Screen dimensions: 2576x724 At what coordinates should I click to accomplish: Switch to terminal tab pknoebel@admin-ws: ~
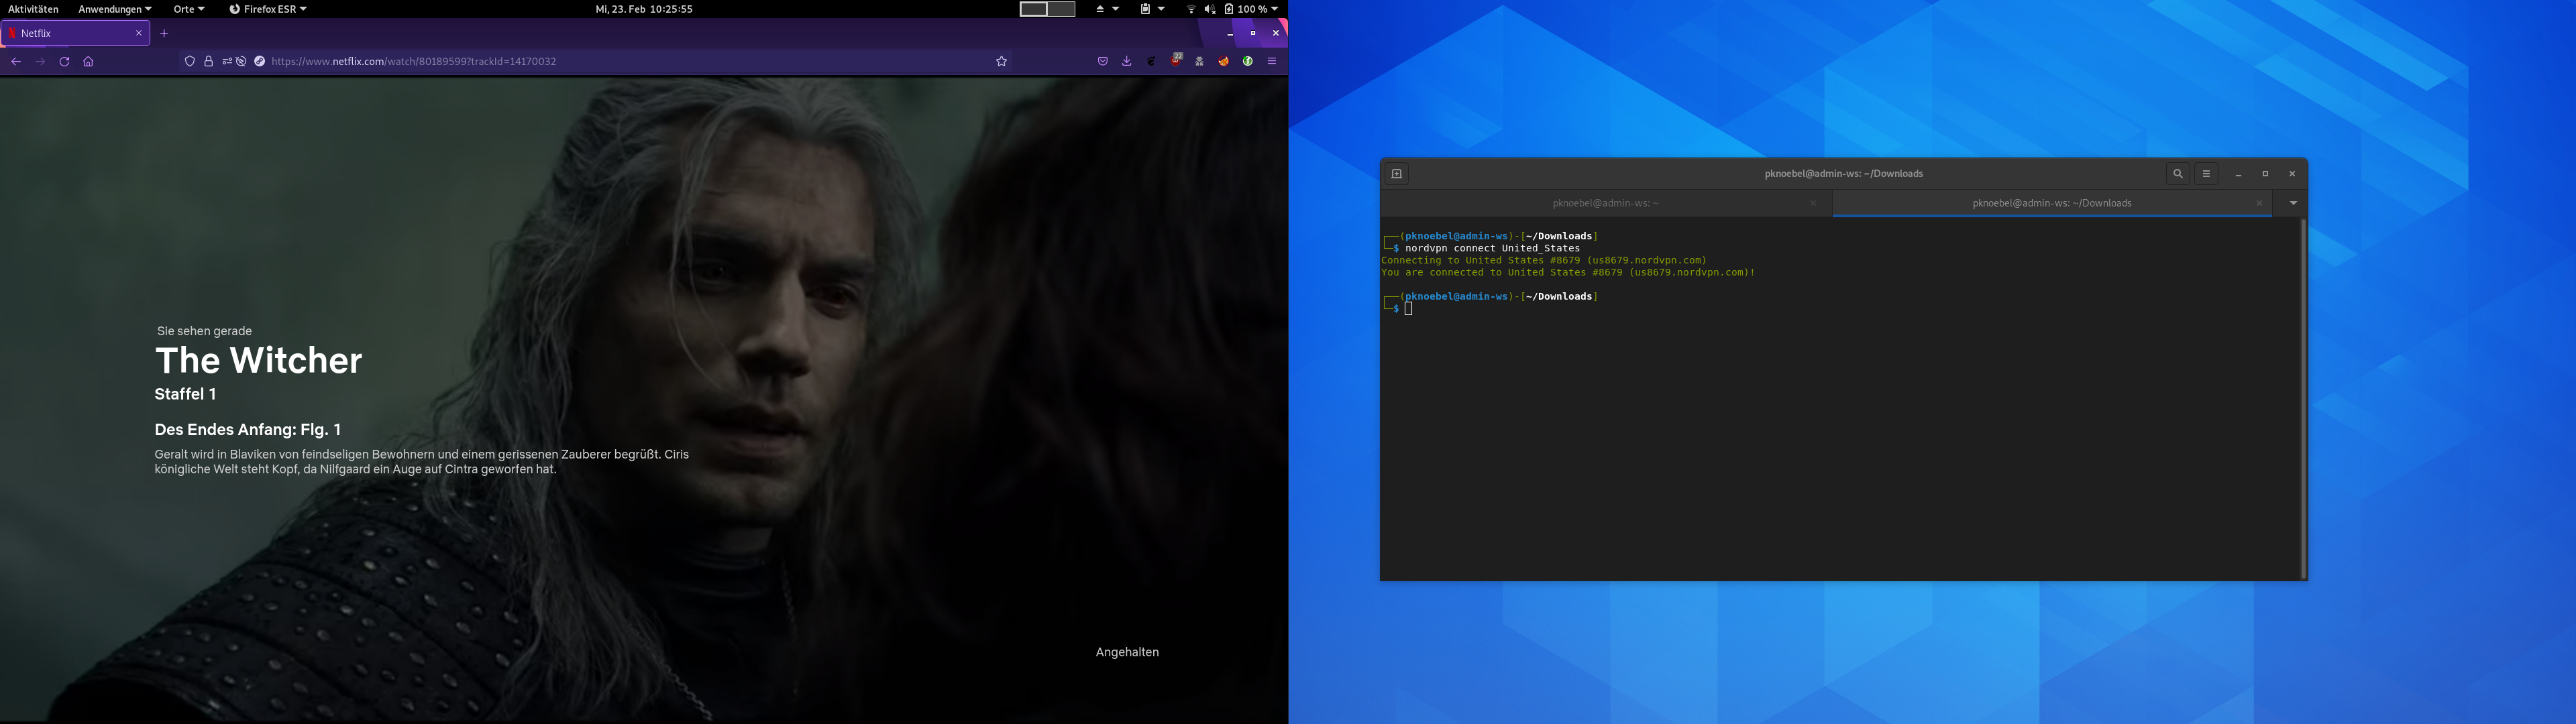[x=1605, y=203]
